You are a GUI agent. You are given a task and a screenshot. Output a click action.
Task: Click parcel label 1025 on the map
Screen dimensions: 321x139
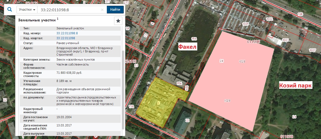coord(245,24)
